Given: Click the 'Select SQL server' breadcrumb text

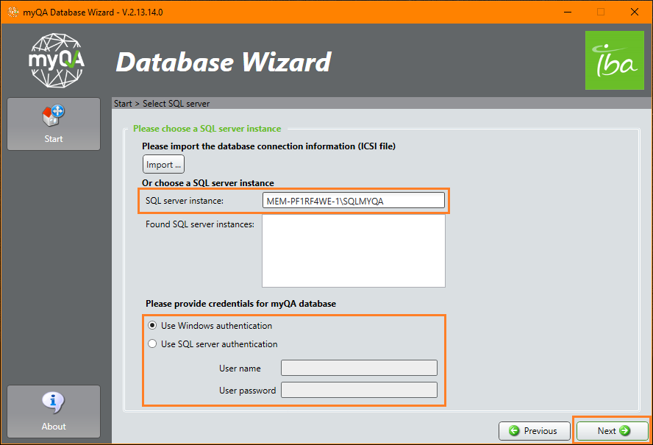Looking at the screenshot, I should click(176, 103).
